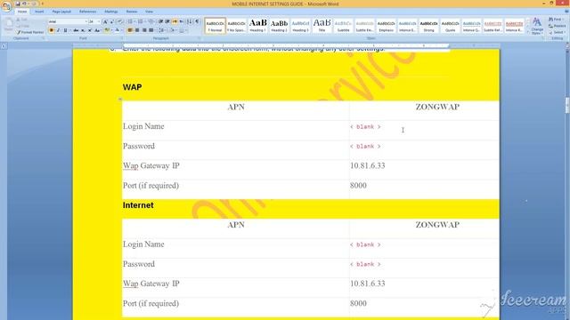
Task: Align text left
Action: 130,30
